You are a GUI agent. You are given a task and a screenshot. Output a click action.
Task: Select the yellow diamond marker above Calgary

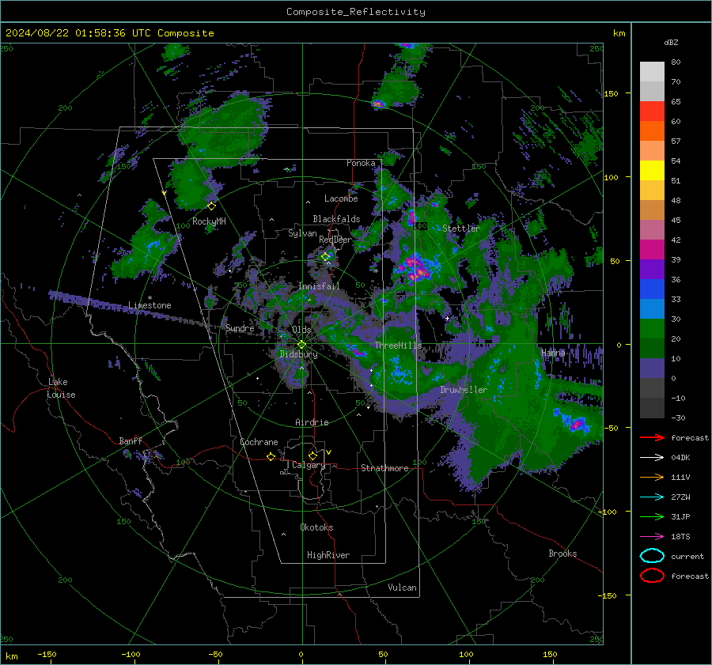312,455
